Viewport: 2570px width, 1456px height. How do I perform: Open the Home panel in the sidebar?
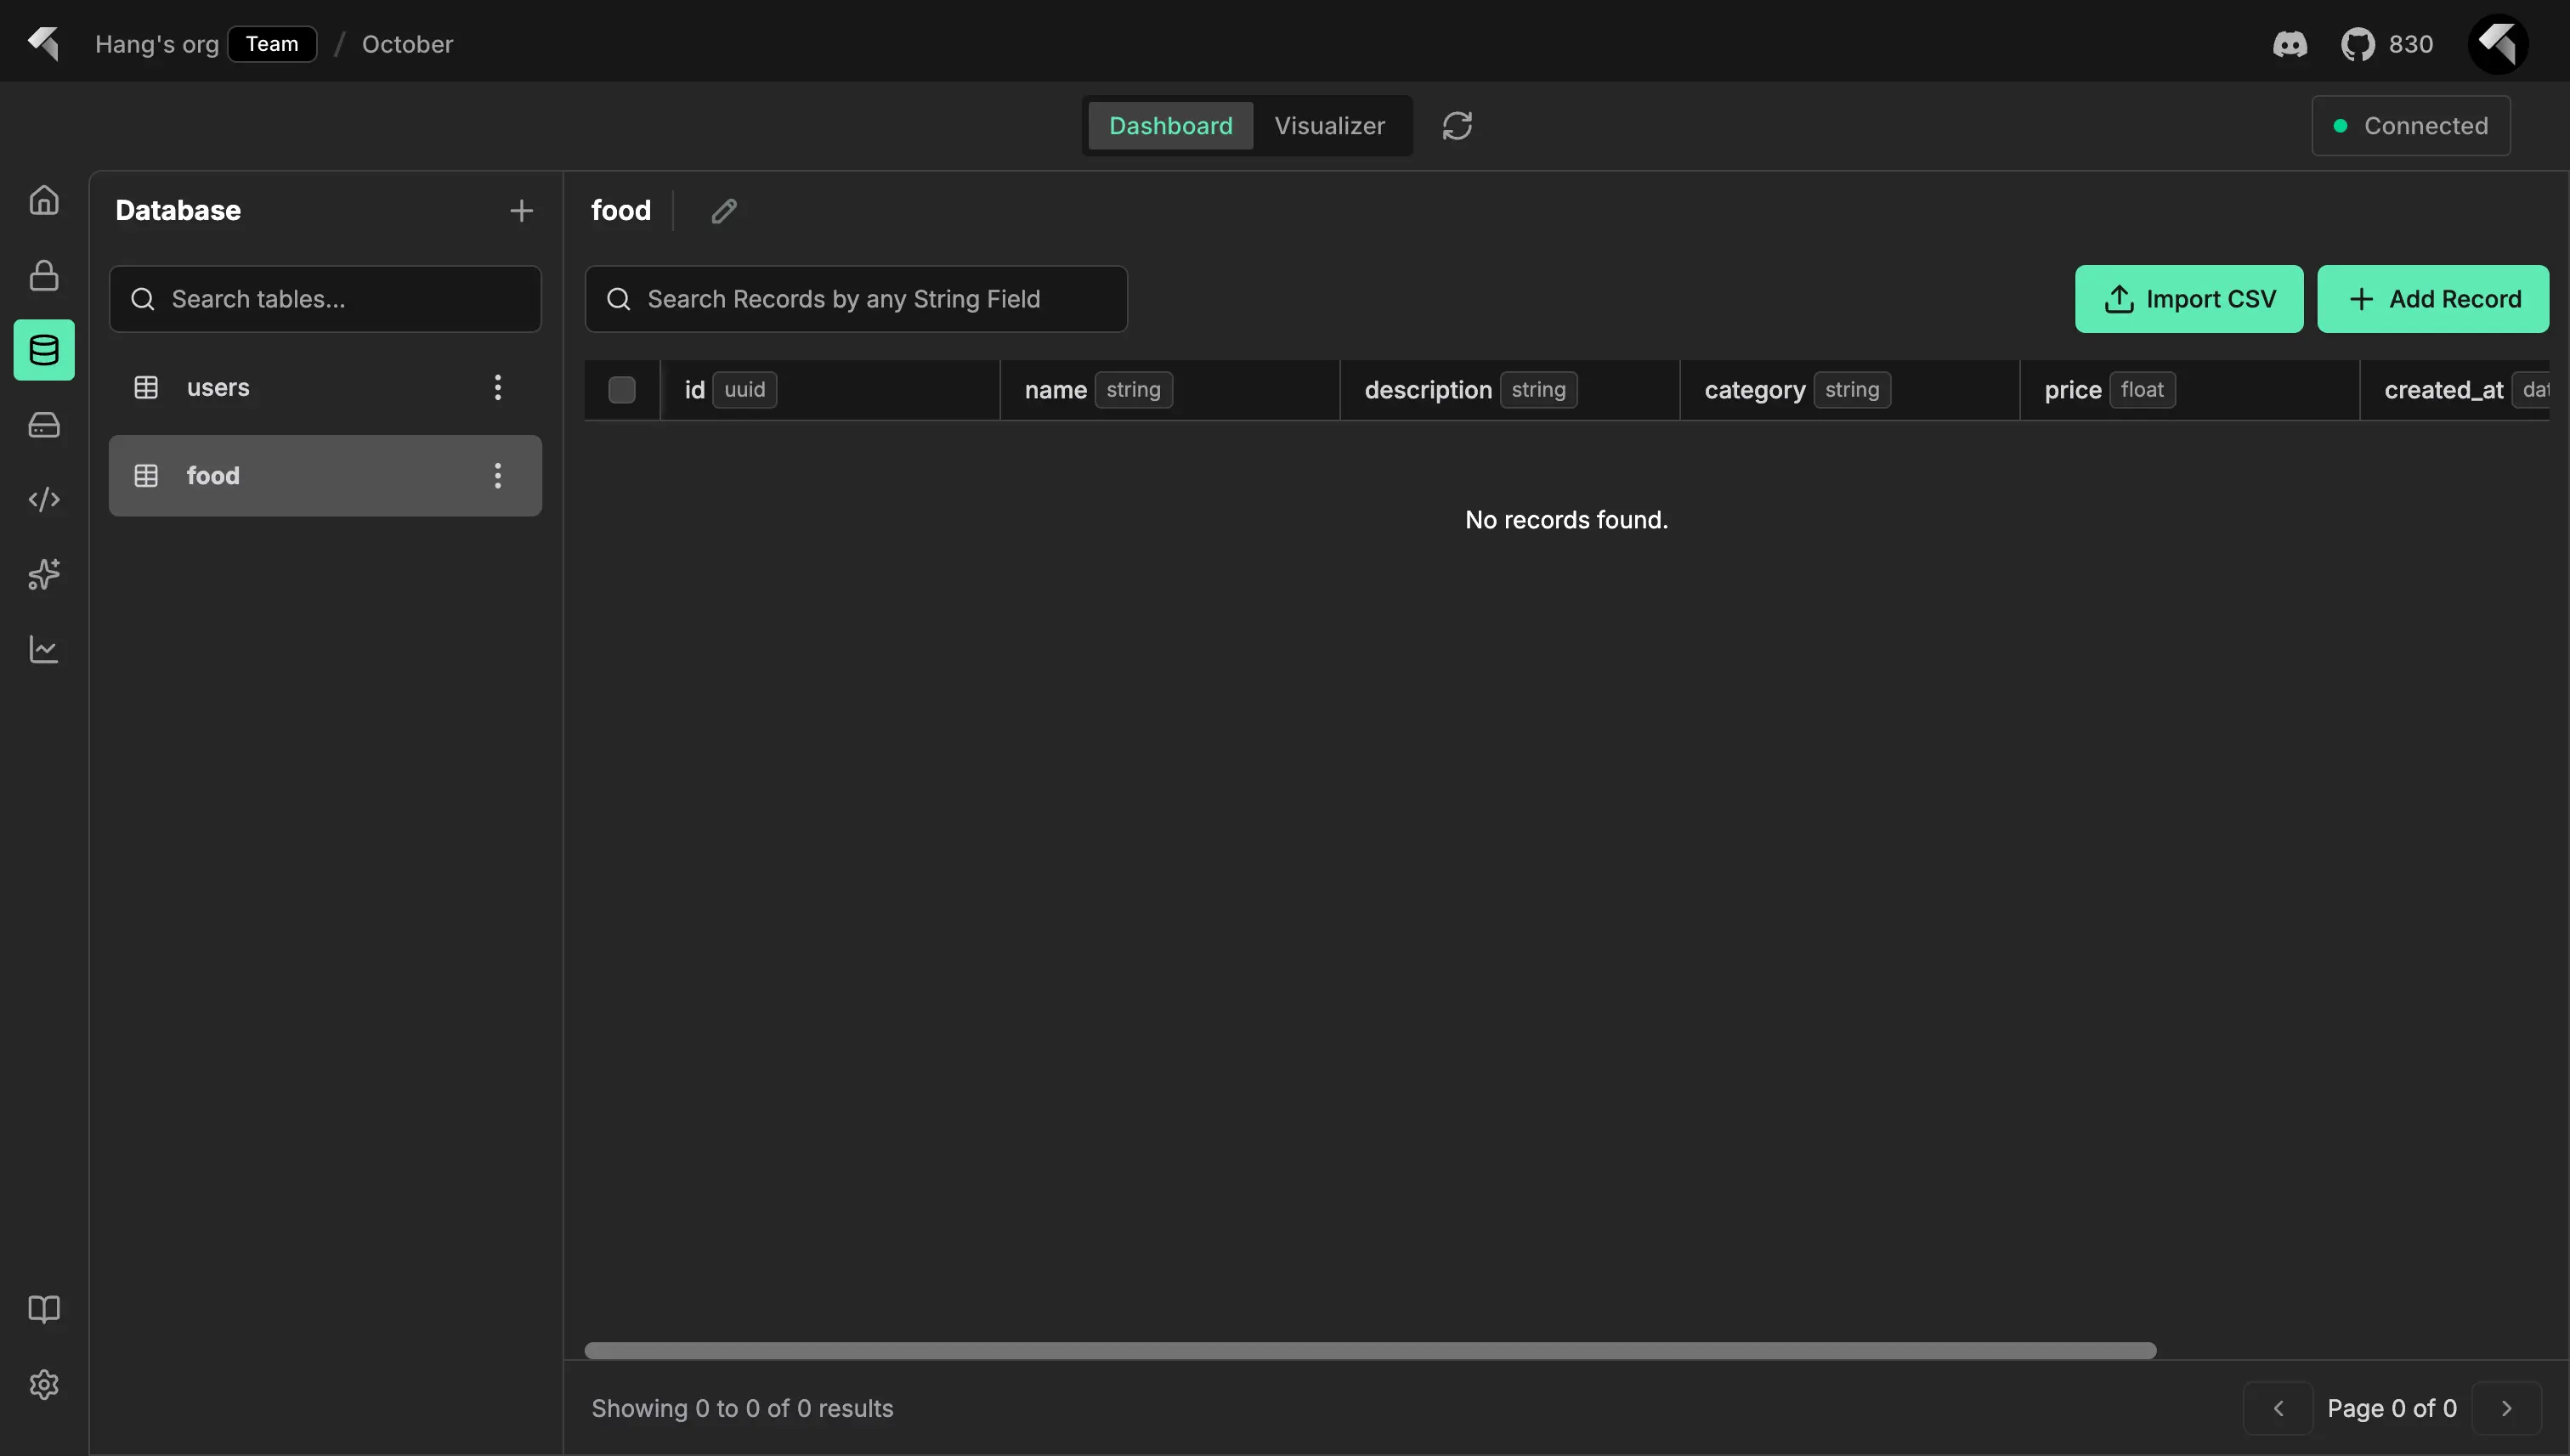coord(44,199)
